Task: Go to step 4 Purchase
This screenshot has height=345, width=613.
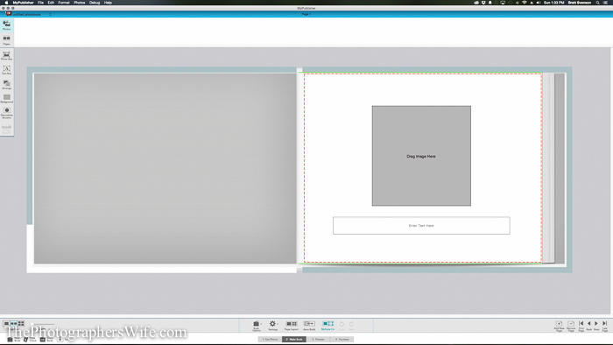Action: pos(342,339)
